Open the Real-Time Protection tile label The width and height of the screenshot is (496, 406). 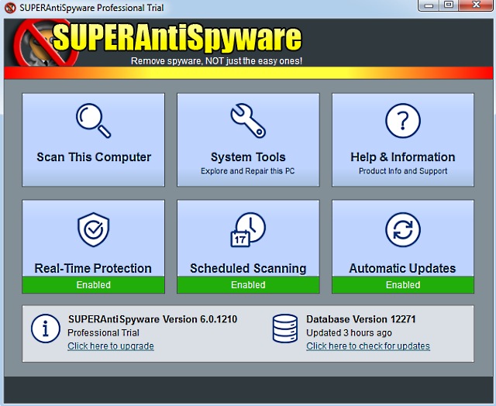[x=93, y=268]
